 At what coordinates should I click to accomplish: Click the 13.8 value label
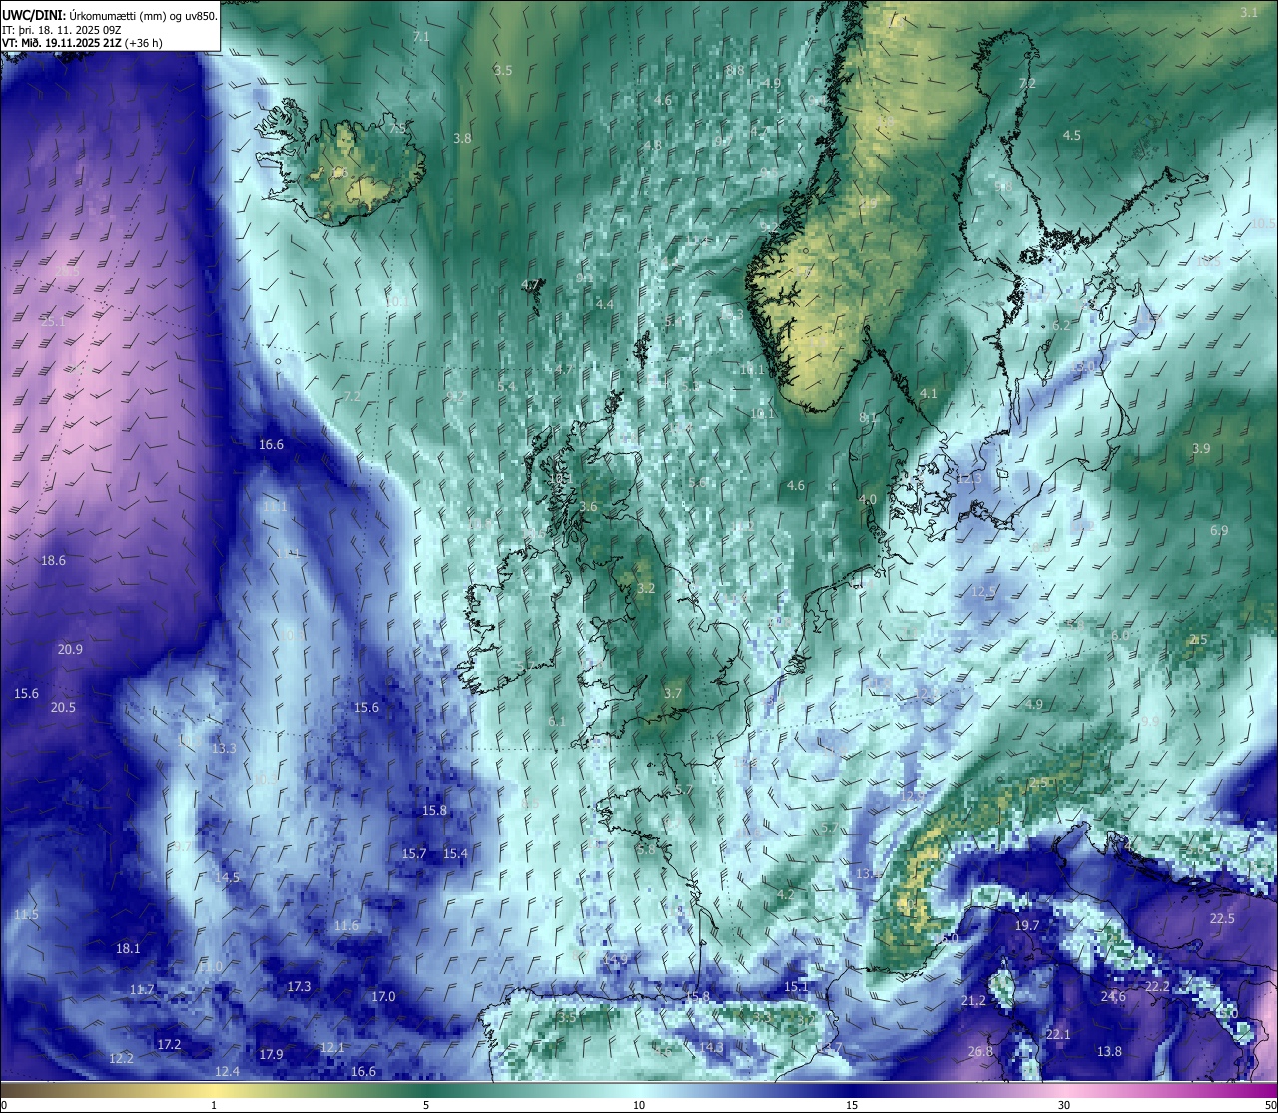(1109, 1051)
